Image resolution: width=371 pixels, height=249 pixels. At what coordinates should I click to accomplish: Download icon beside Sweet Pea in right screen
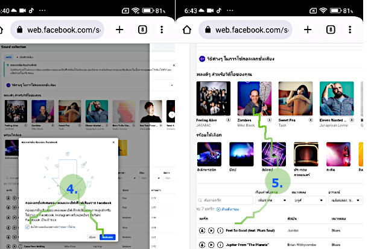point(311,120)
